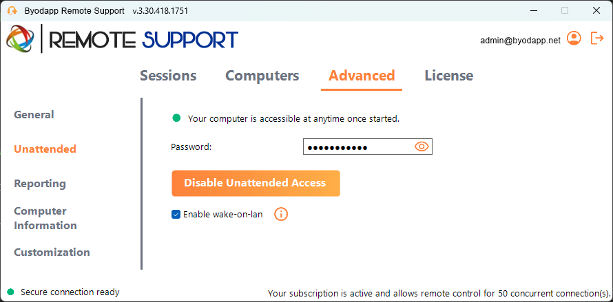
Task: Click the headset app icon in title bar
Action: 12,11
